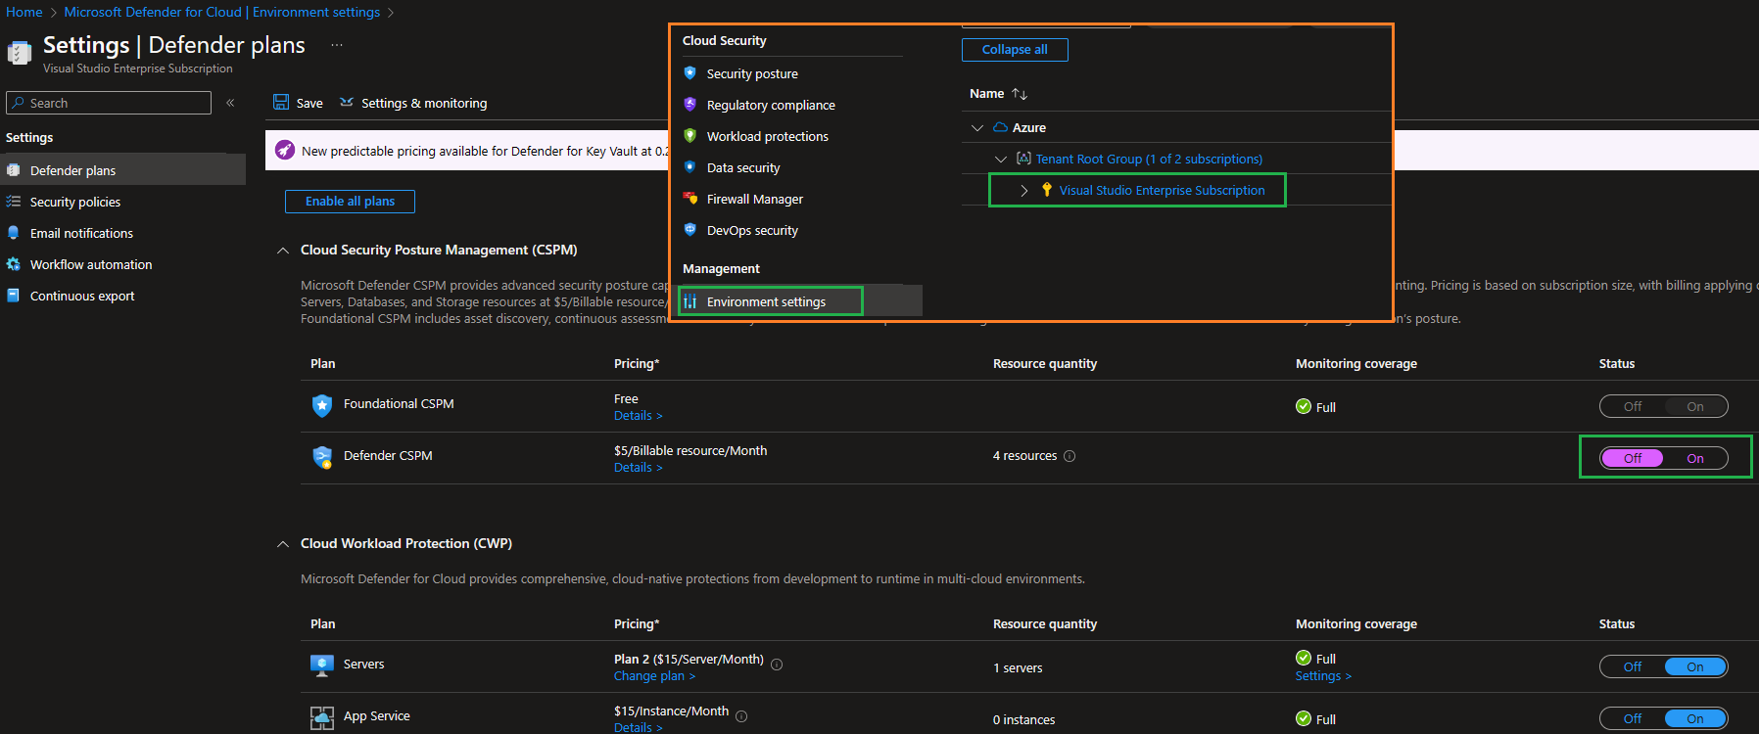The image size is (1759, 734).
Task: Click Foundational CSPM Off toggle option
Action: click(x=1633, y=406)
